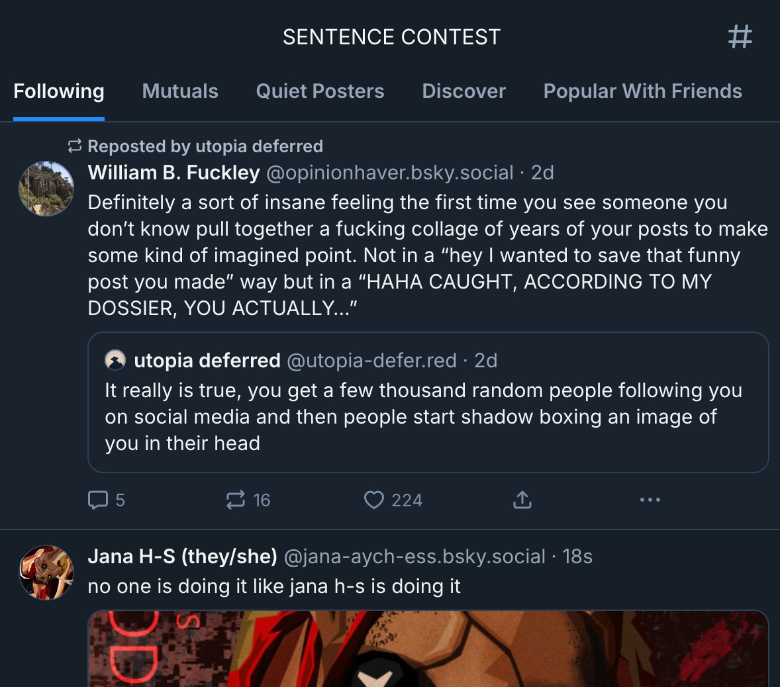Like the post with 224 likes
The image size is (780, 687).
pos(374,500)
